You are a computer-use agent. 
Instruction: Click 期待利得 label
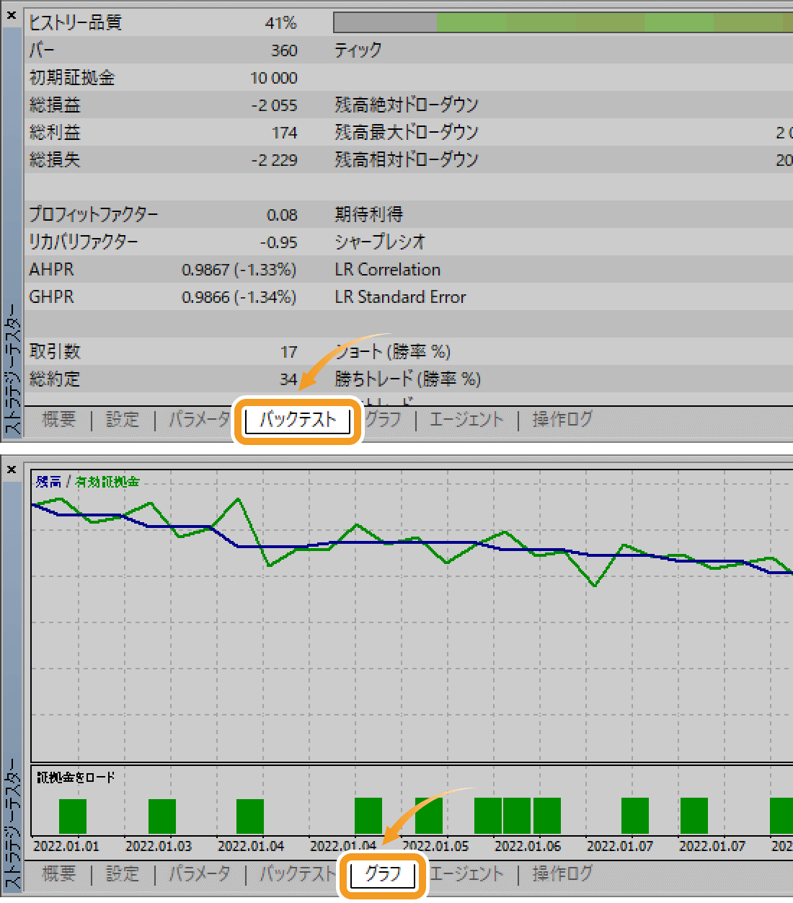368,215
